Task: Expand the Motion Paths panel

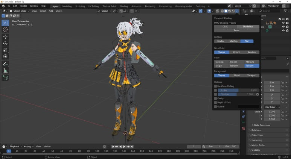Action: (x=258, y=145)
